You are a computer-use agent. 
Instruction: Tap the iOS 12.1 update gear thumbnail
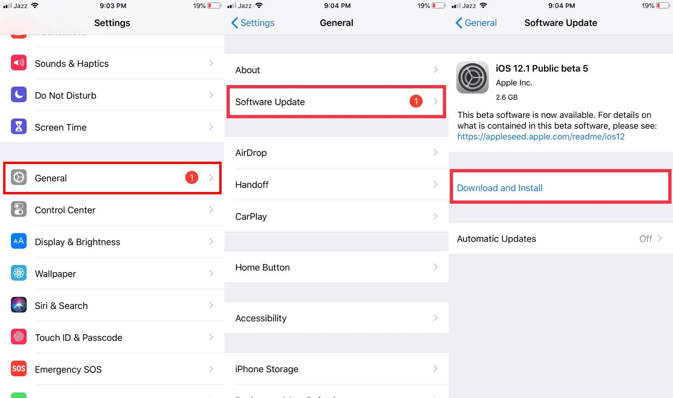pos(472,77)
